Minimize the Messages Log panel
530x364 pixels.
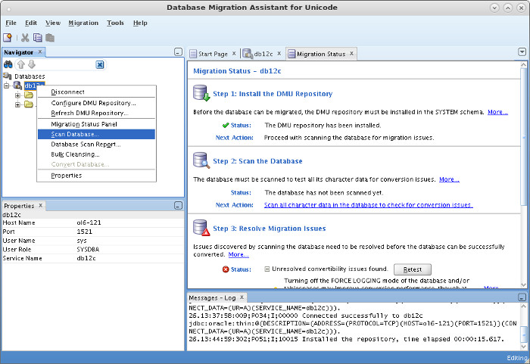[x=522, y=297]
